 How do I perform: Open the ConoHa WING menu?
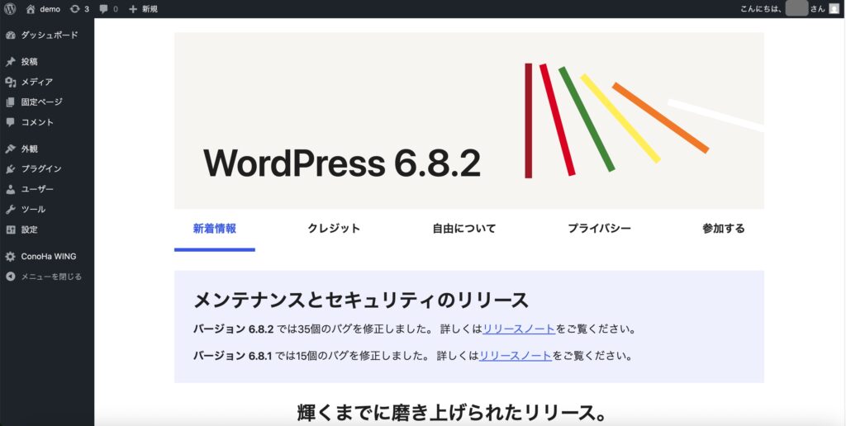pyautogui.click(x=47, y=257)
